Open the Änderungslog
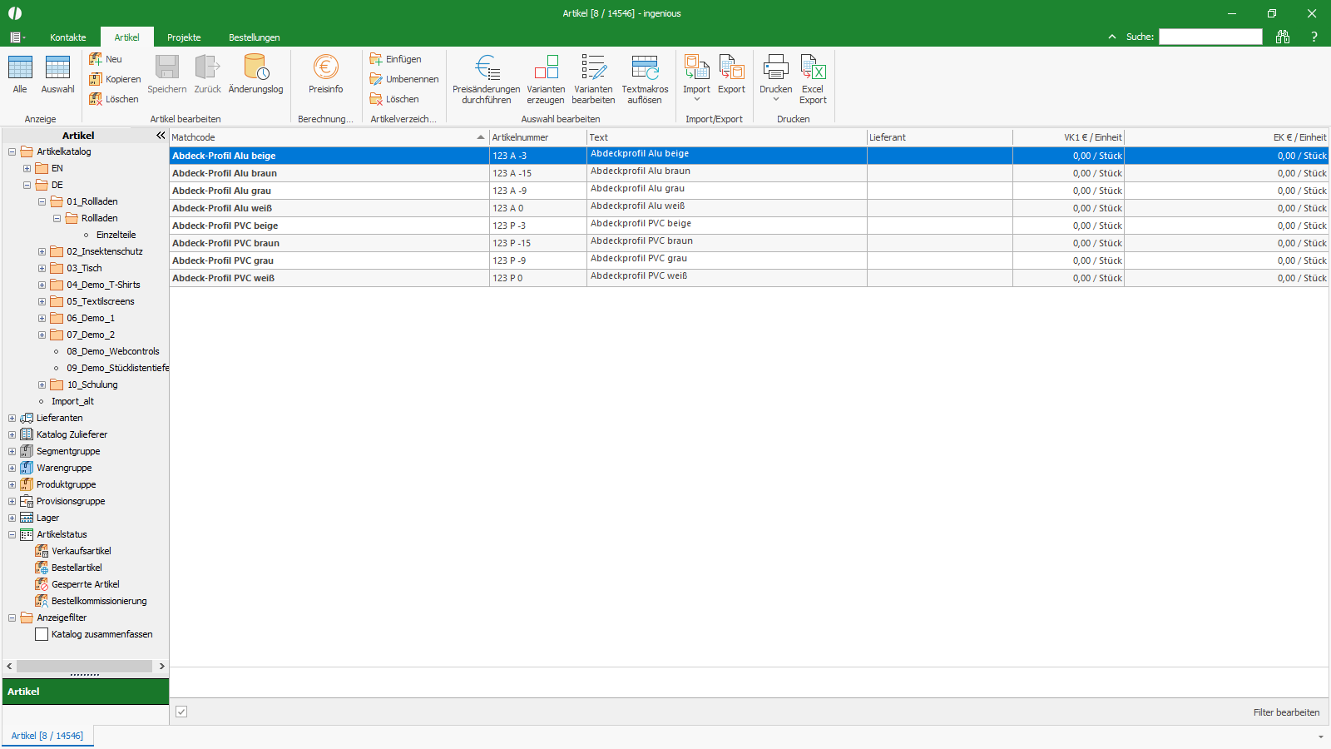The image size is (1331, 749). (x=255, y=75)
